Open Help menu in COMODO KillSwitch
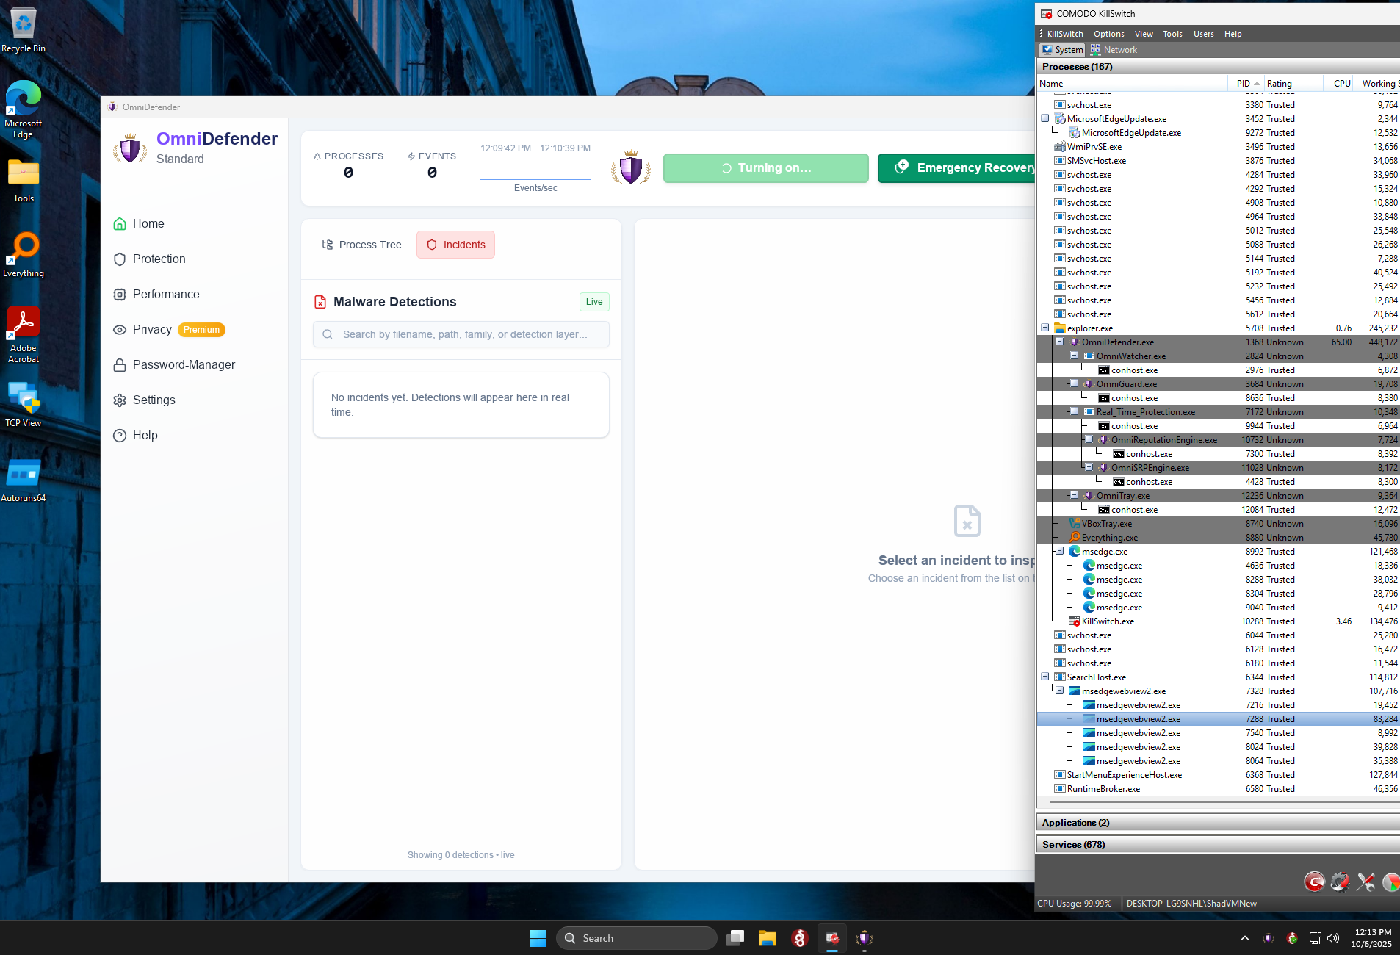Image resolution: width=1400 pixels, height=955 pixels. (x=1233, y=34)
